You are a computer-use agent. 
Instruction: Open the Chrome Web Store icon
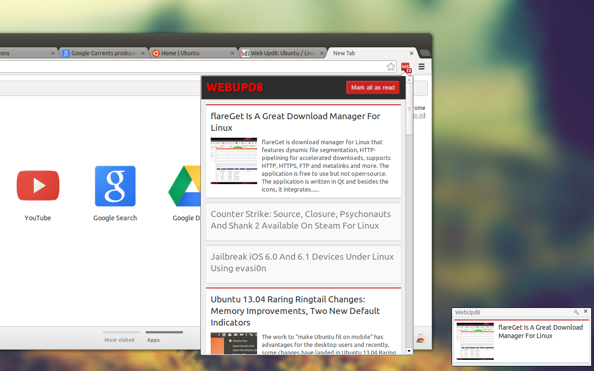pyautogui.click(x=420, y=339)
